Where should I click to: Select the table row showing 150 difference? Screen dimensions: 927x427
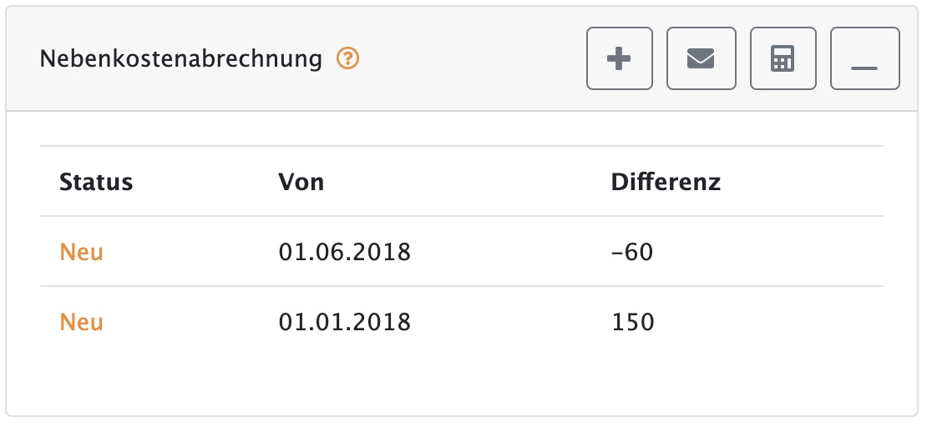pyautogui.click(x=462, y=322)
